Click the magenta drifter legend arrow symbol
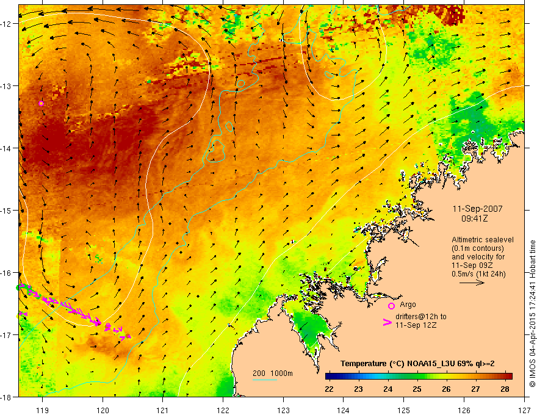537x415 pixels. click(x=387, y=322)
